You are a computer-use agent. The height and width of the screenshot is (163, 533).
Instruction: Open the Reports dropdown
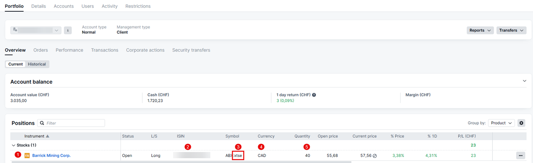click(x=480, y=30)
